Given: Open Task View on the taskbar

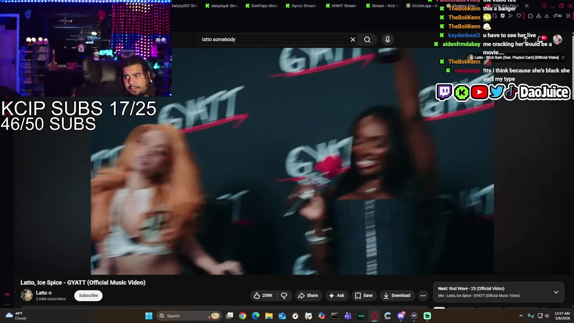Looking at the screenshot, I should point(230,316).
